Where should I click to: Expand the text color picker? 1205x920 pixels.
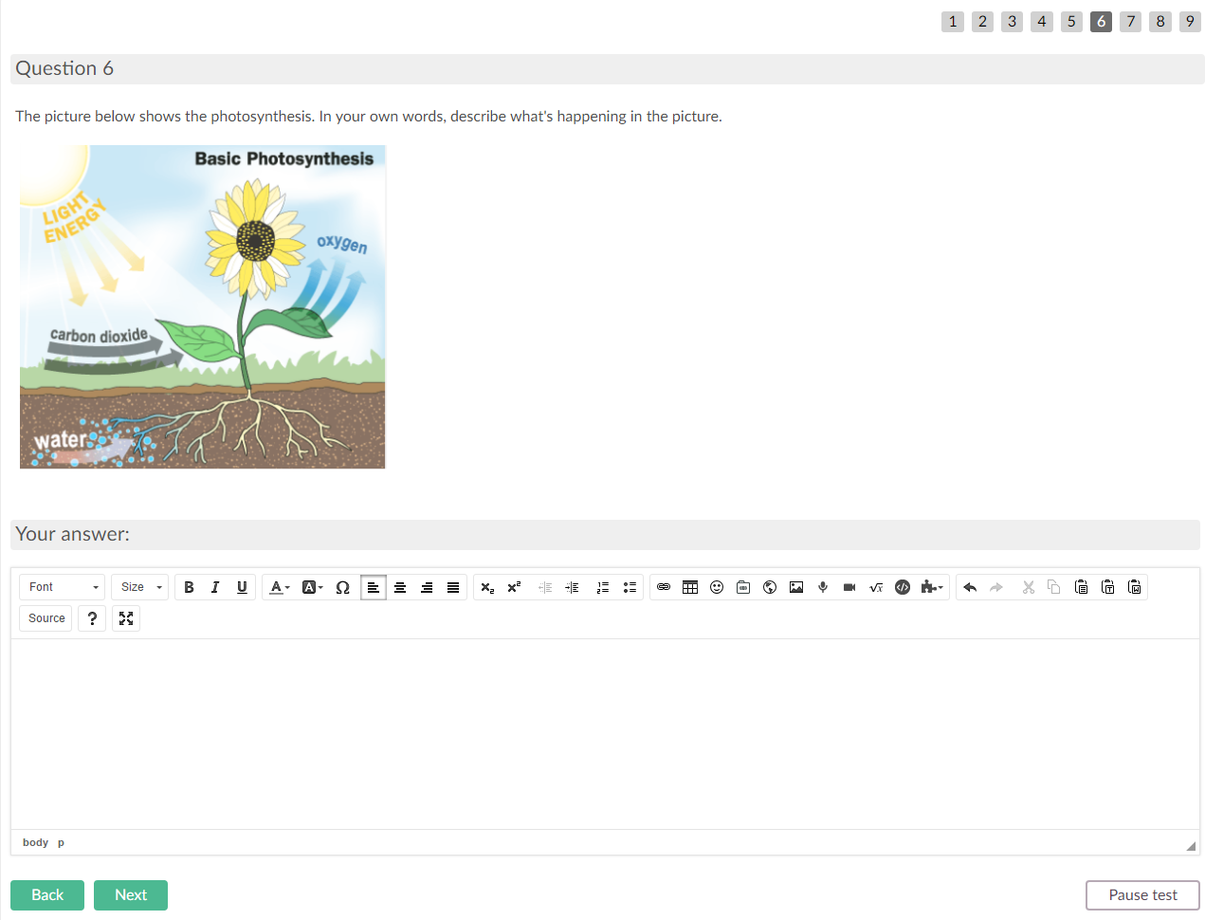[x=280, y=587]
